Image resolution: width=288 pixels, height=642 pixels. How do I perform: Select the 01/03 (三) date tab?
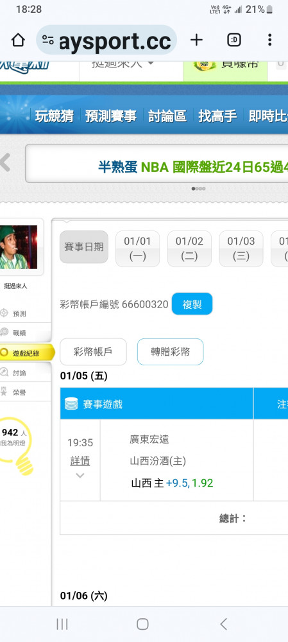pyautogui.click(x=241, y=248)
